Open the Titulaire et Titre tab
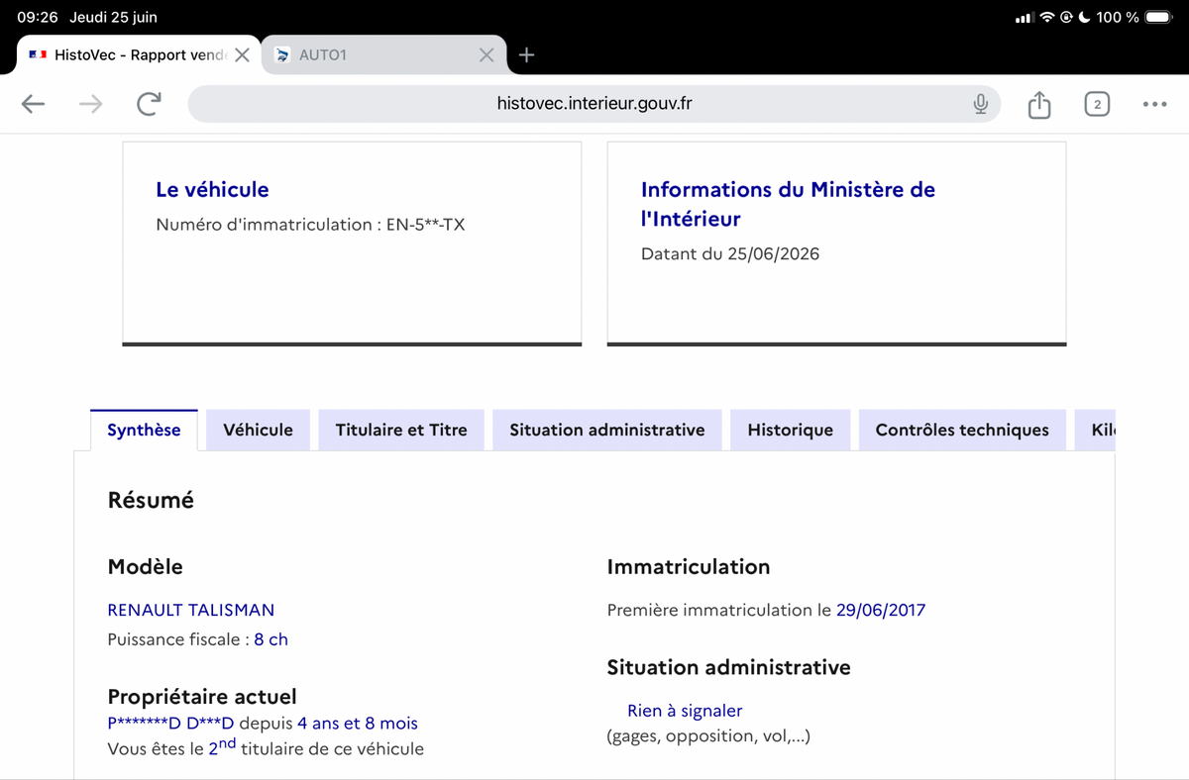Image resolution: width=1189 pixels, height=780 pixels. click(401, 430)
